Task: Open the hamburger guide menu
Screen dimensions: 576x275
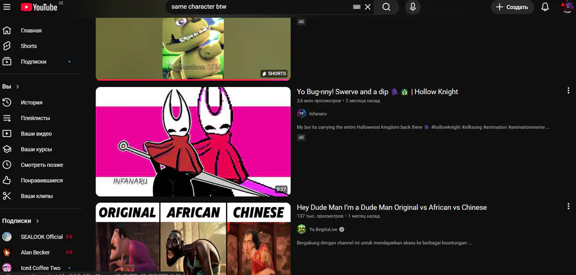Action: (x=6, y=7)
